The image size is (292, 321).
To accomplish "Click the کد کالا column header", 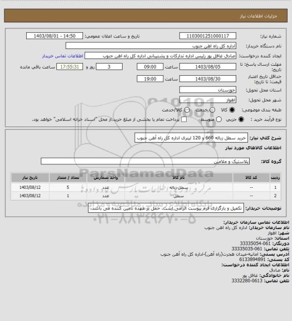I will [251, 177].
